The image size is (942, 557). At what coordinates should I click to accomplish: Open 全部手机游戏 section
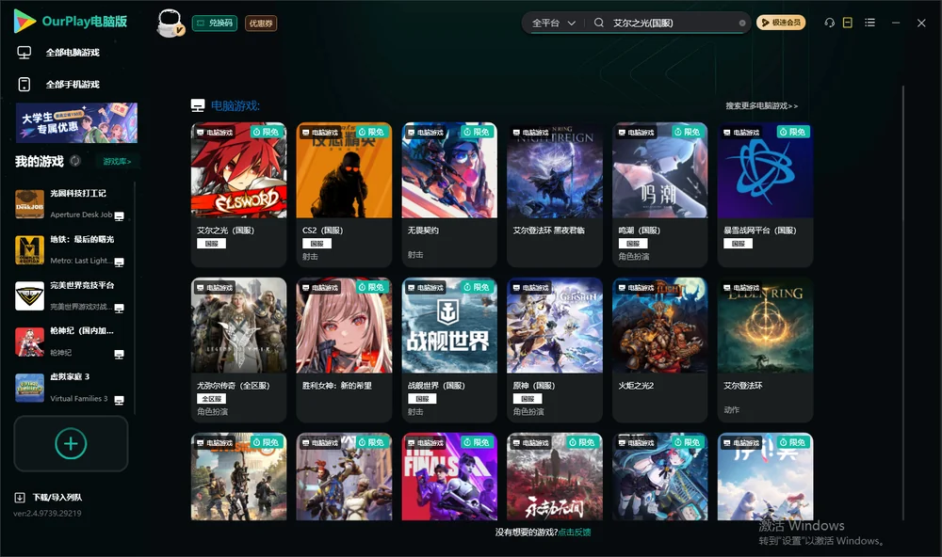[x=73, y=85]
